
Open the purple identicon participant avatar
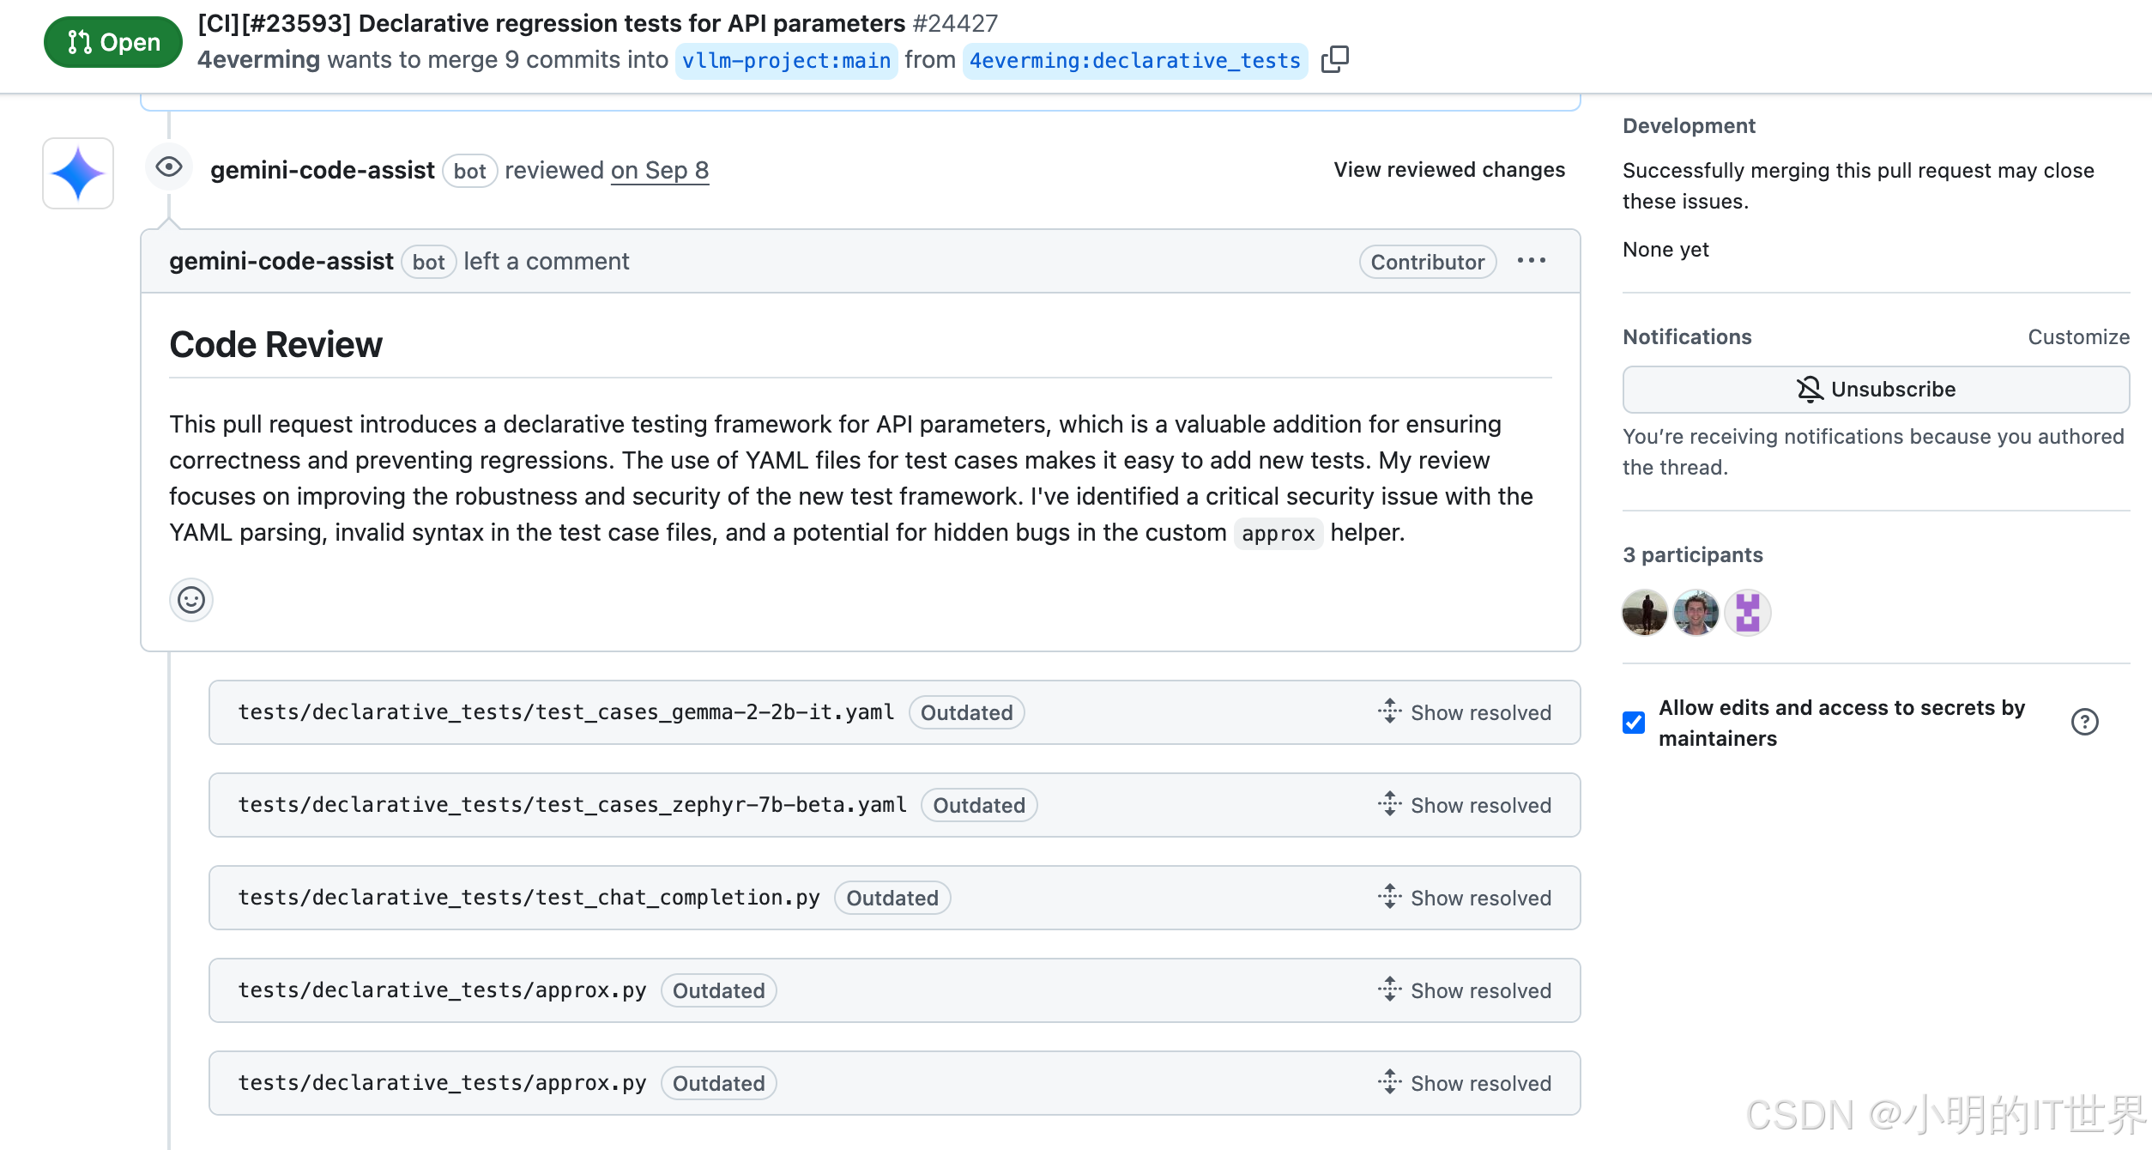click(1748, 613)
